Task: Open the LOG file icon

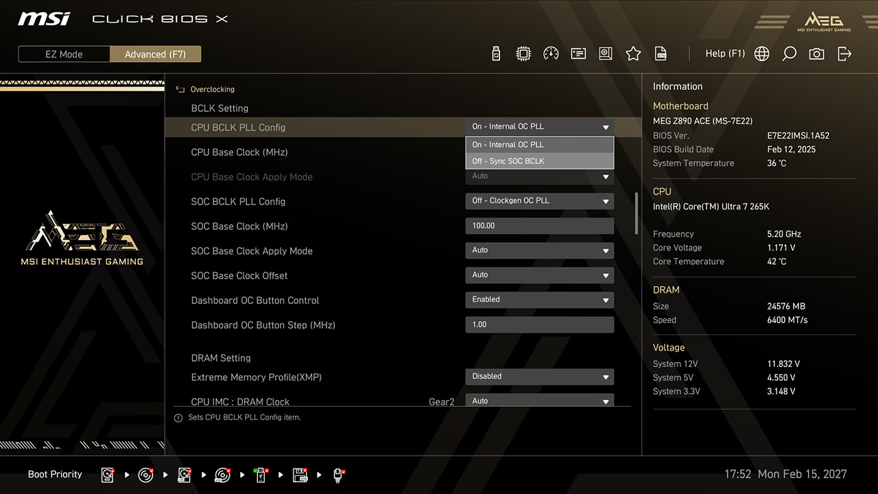Action: 661,54
